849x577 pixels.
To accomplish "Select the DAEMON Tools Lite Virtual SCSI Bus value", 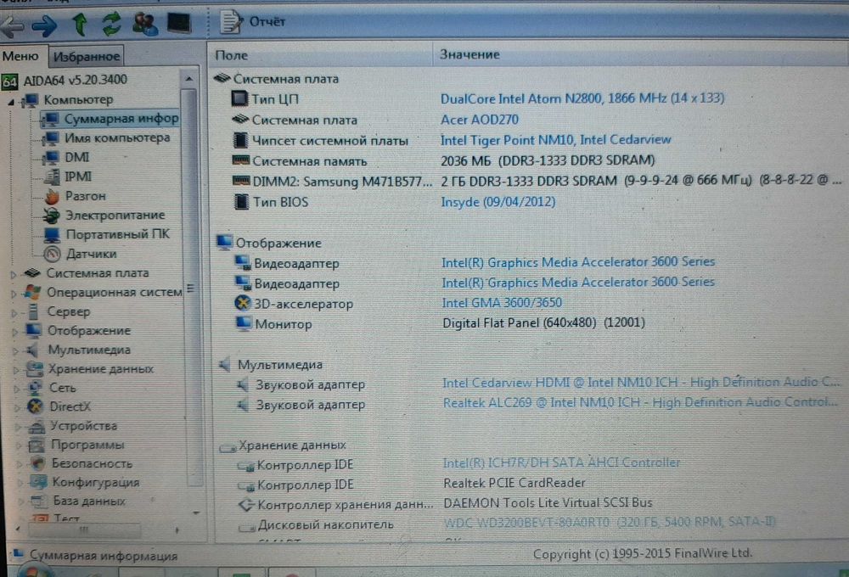I will pyautogui.click(x=548, y=503).
